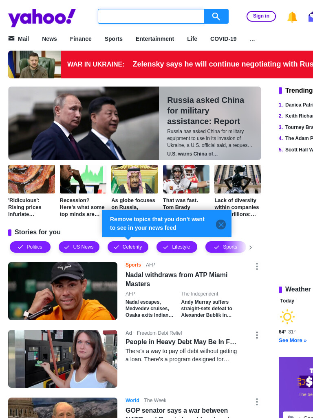Open trending item 3 Tourney Bracket

pyautogui.click(x=299, y=127)
